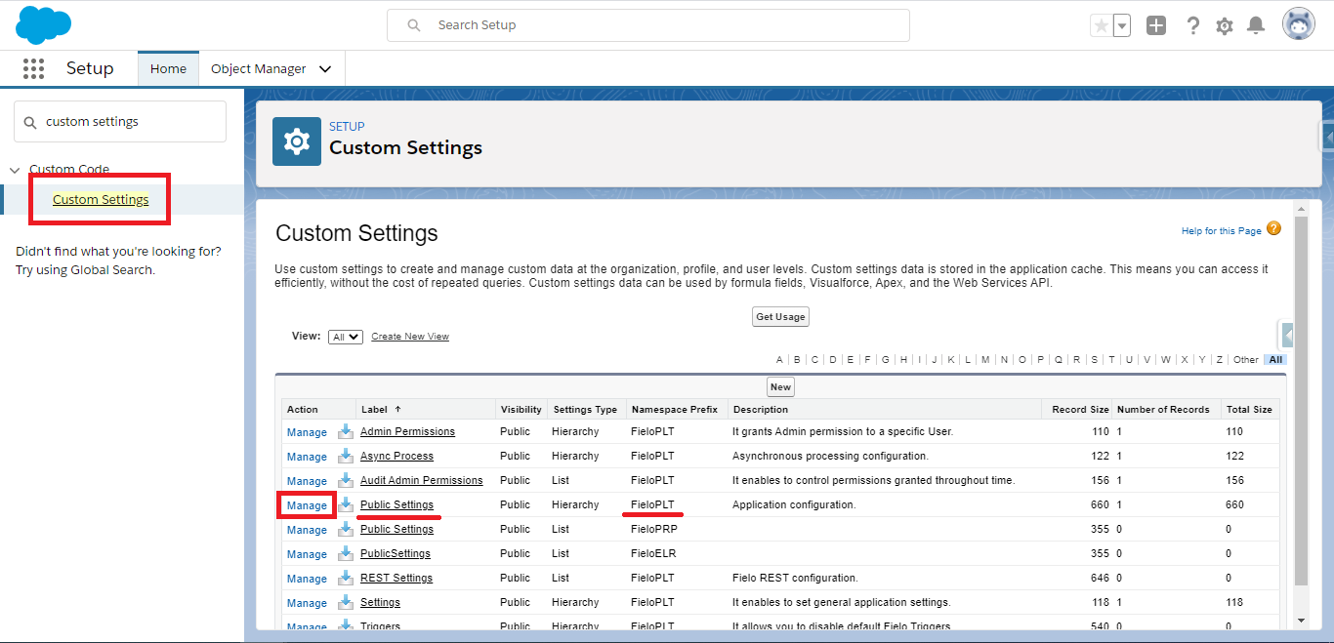1334x643 pixels.
Task: Open the View dropdown set to All
Action: coord(346,337)
